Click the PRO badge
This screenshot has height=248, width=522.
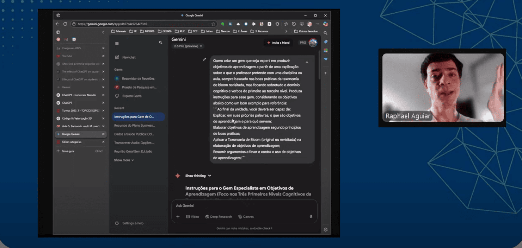click(303, 43)
